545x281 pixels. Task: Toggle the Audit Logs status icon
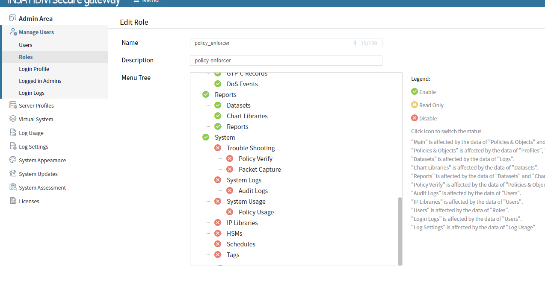[x=230, y=191]
